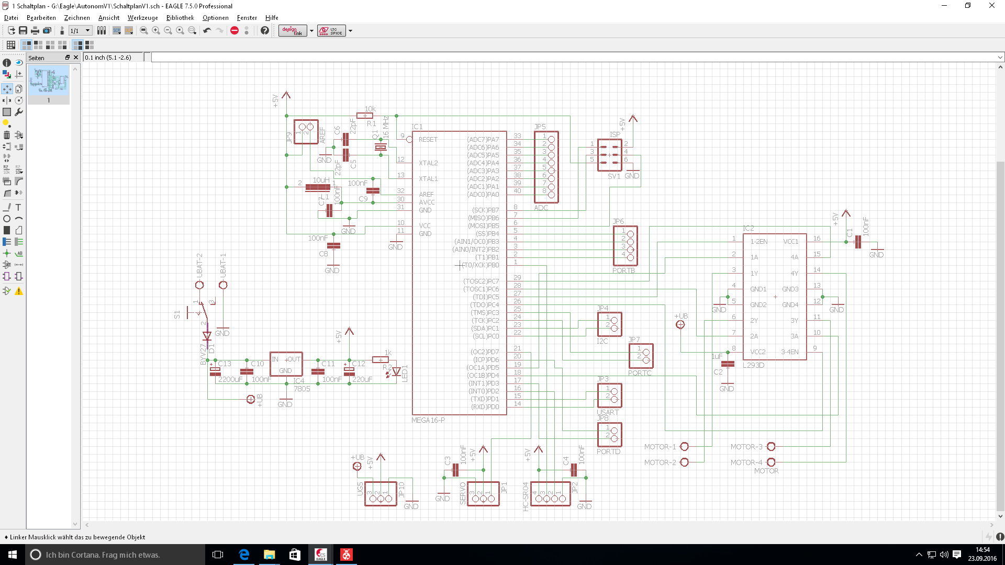Select the Wire drawing tool
This screenshot has width=1005, height=565.
(7, 207)
